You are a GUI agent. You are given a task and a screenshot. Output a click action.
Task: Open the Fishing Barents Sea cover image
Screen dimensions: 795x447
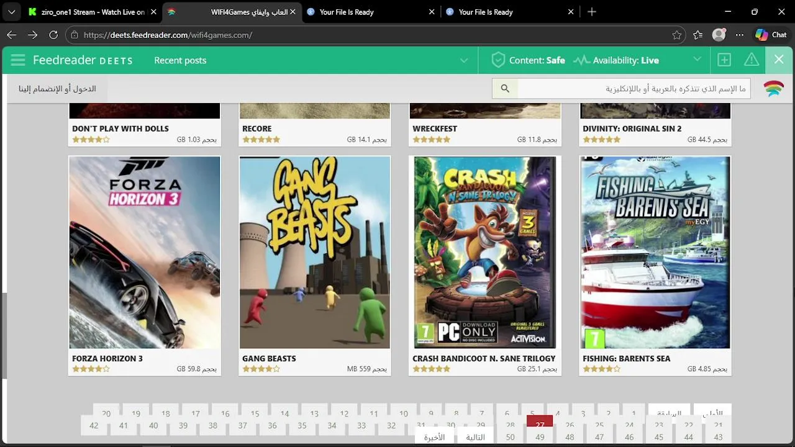pyautogui.click(x=655, y=252)
